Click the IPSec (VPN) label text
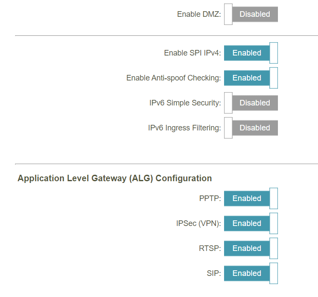This screenshot has height=297, width=318. pyautogui.click(x=199, y=223)
